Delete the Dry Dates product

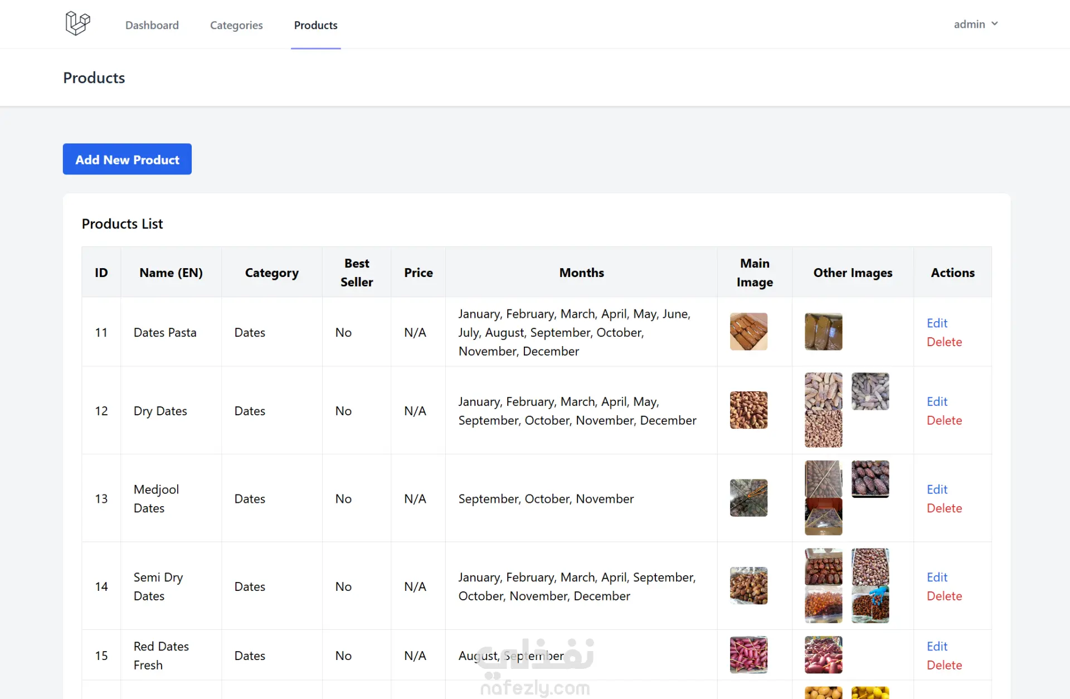944,420
